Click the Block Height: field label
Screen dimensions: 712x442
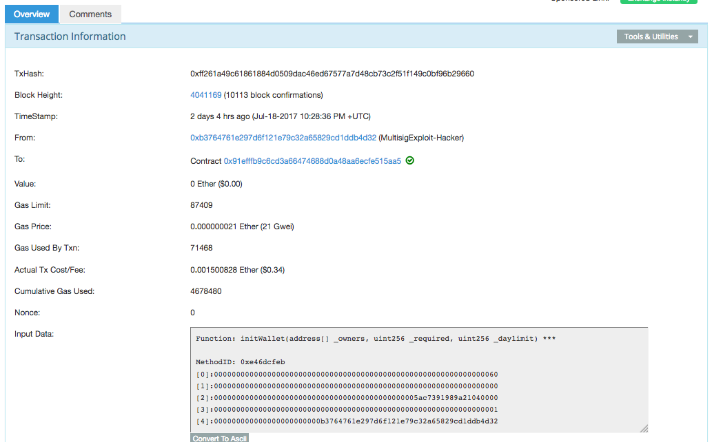pos(39,95)
